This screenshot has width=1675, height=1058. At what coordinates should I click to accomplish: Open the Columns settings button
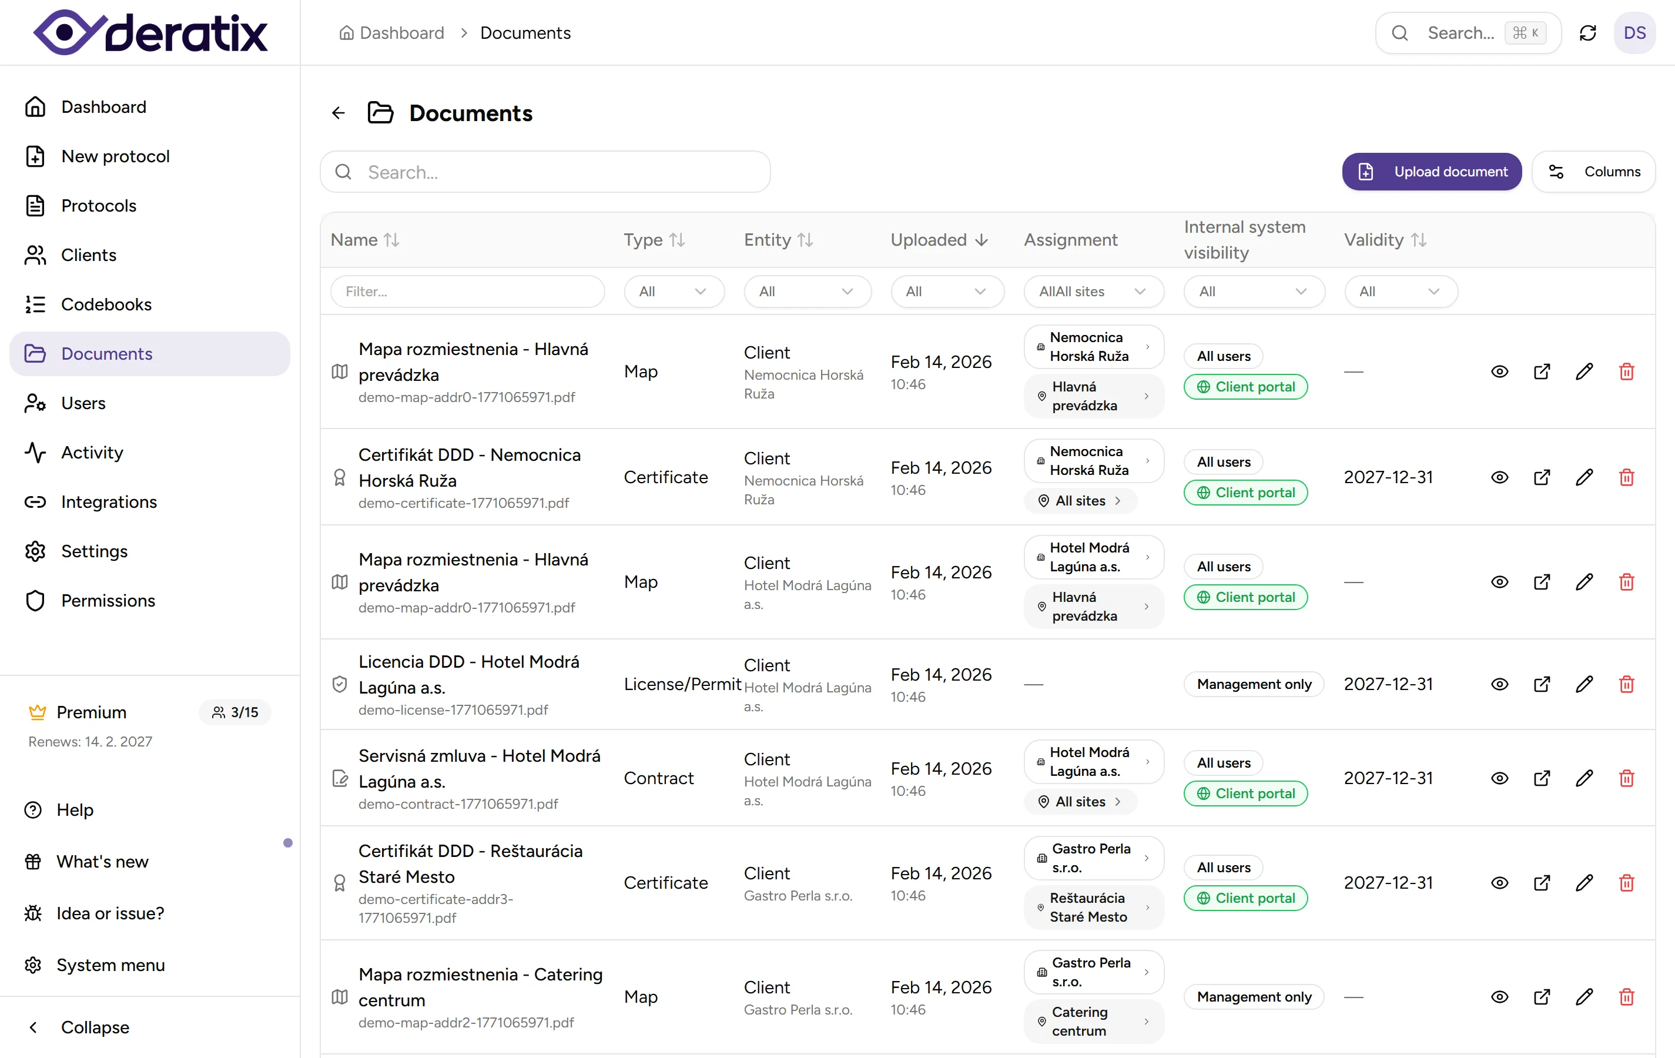(1594, 171)
